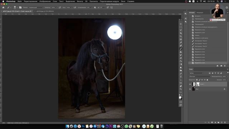The image size is (229, 129).
Task: Click the background color swatch
Action: (x=181, y=99)
